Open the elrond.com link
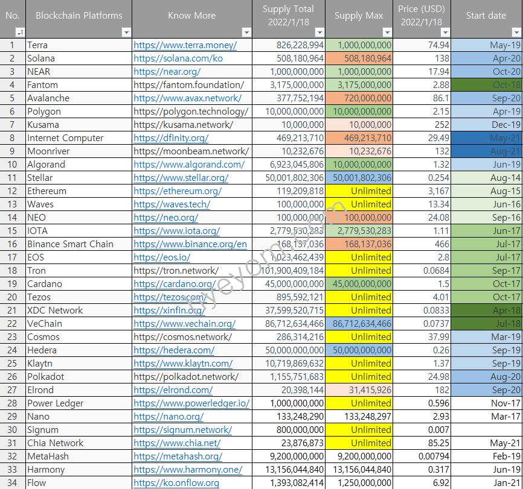The width and height of the screenshot is (523, 489). (x=173, y=390)
